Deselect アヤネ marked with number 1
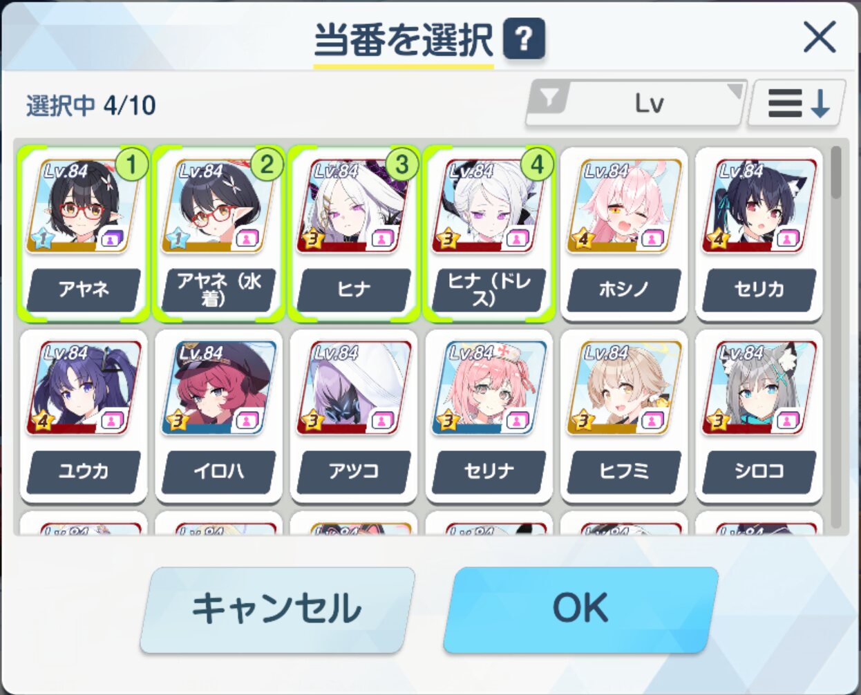 (x=84, y=234)
